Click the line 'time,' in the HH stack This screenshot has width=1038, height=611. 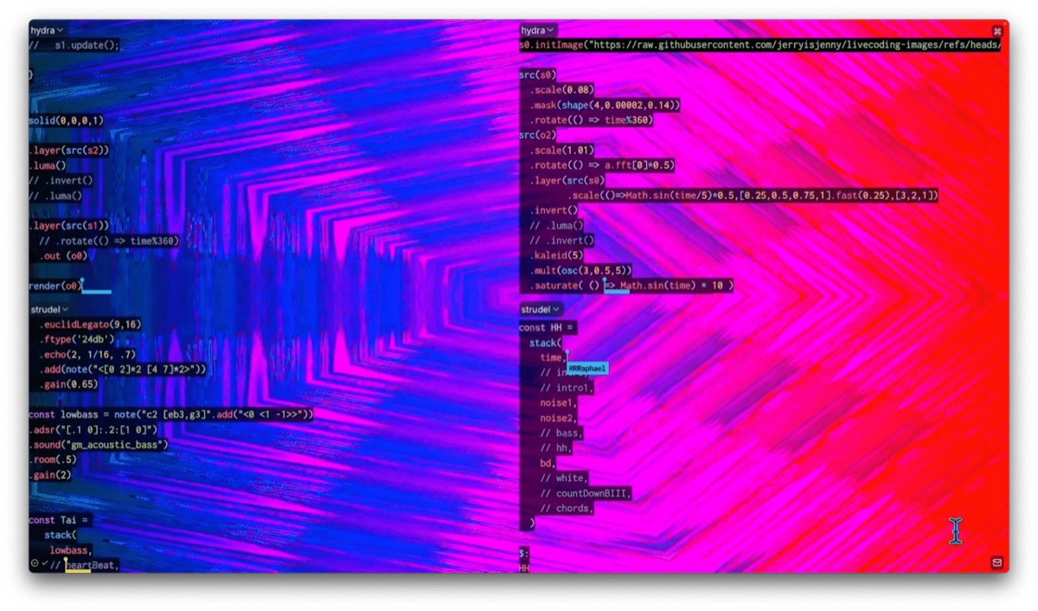click(x=554, y=357)
